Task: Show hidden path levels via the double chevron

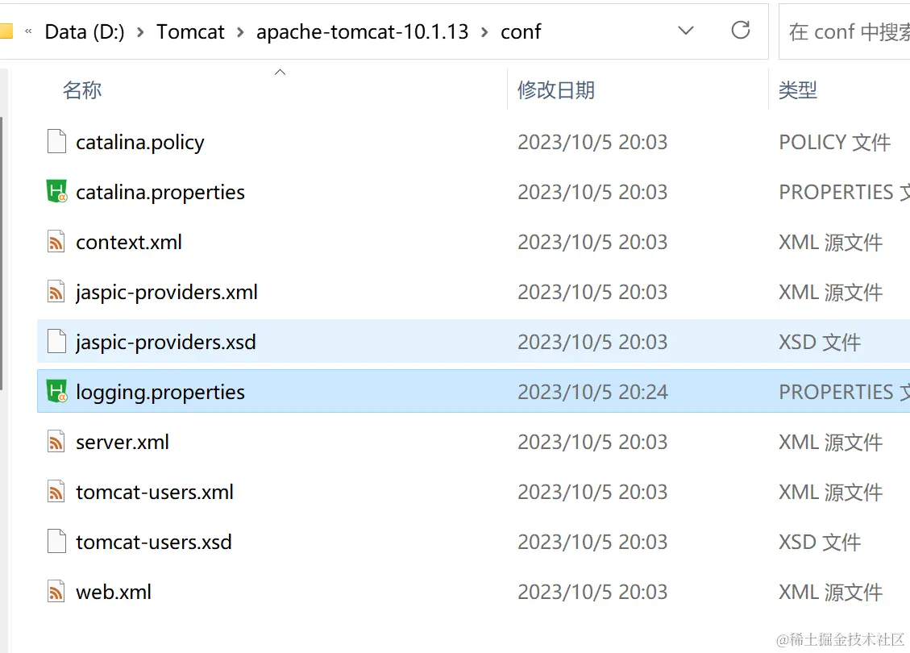Action: click(28, 31)
